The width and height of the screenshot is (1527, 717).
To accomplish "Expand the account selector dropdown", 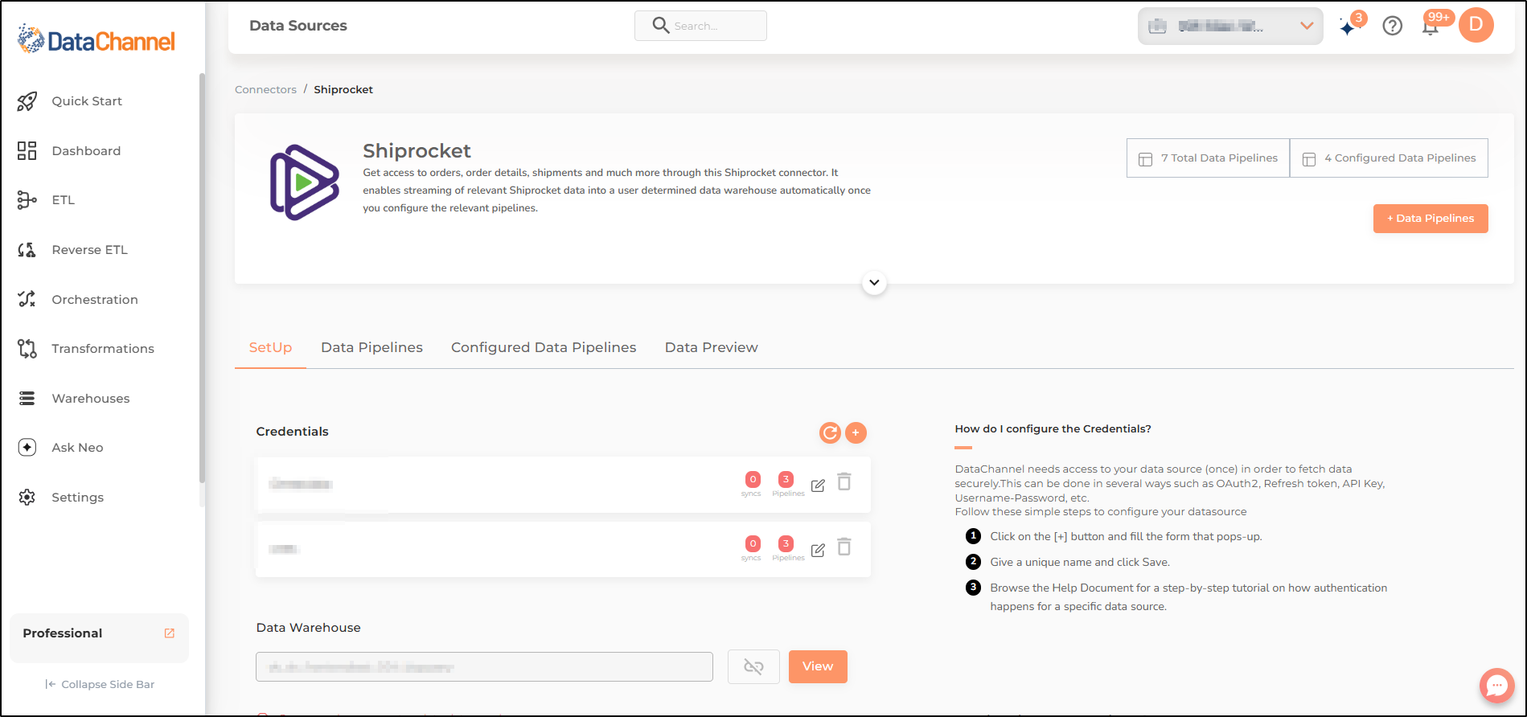I will 1230,26.
